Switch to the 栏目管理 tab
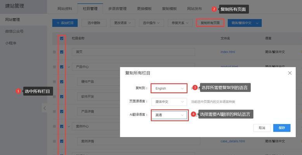 (90, 9)
